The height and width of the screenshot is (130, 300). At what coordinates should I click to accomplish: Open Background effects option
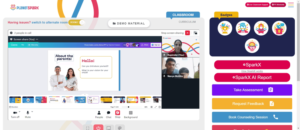(x=130, y=114)
